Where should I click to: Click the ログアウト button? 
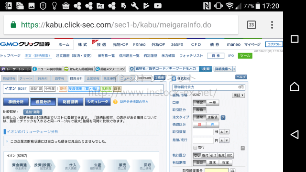coord(274,44)
